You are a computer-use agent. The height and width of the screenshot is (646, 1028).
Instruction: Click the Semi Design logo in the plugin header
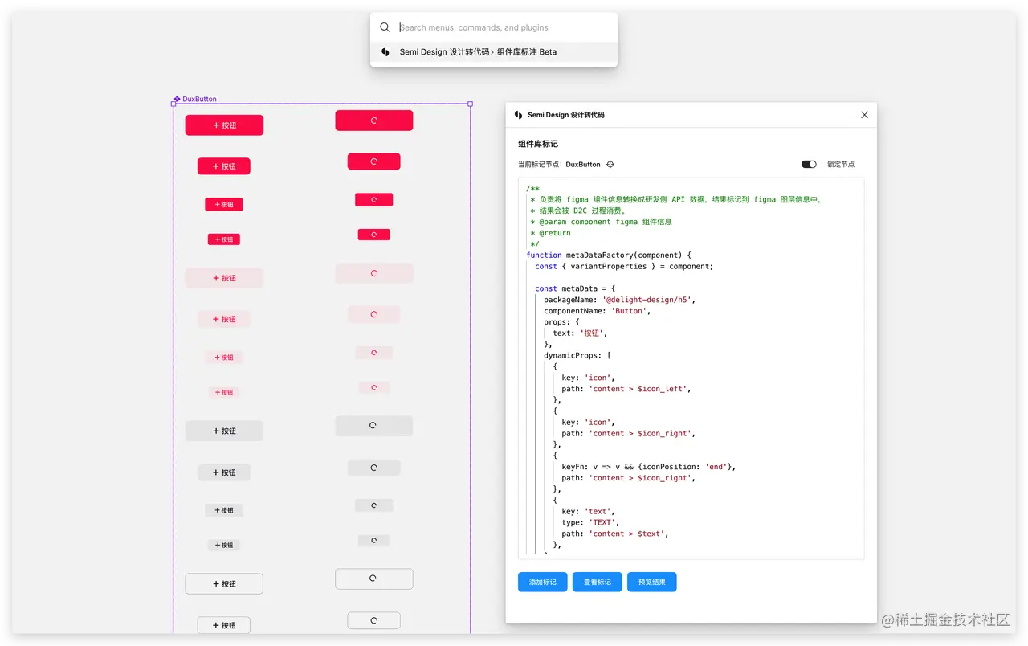click(518, 115)
